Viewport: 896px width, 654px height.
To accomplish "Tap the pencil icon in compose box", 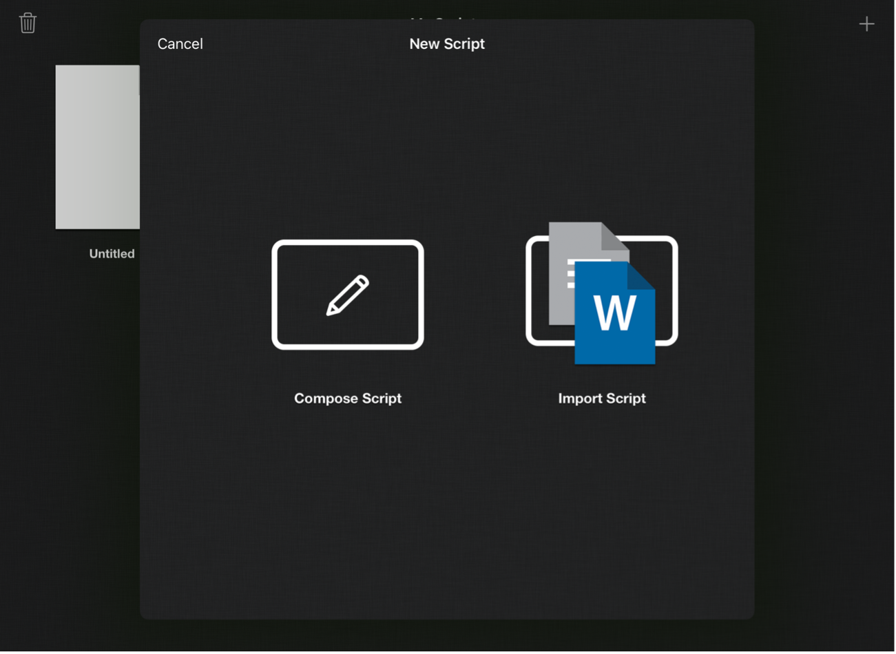I will click(x=348, y=295).
